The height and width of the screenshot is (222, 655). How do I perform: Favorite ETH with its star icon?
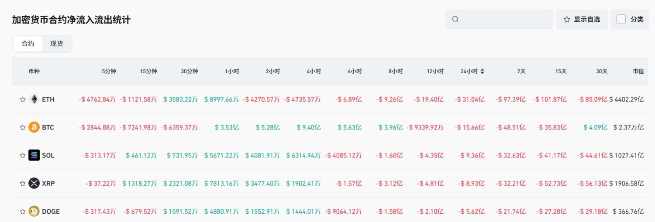[23, 99]
